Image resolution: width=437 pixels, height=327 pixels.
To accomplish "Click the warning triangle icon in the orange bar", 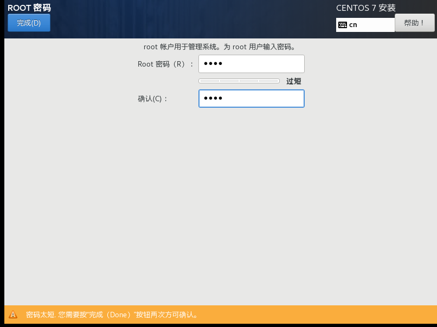I will tap(13, 315).
